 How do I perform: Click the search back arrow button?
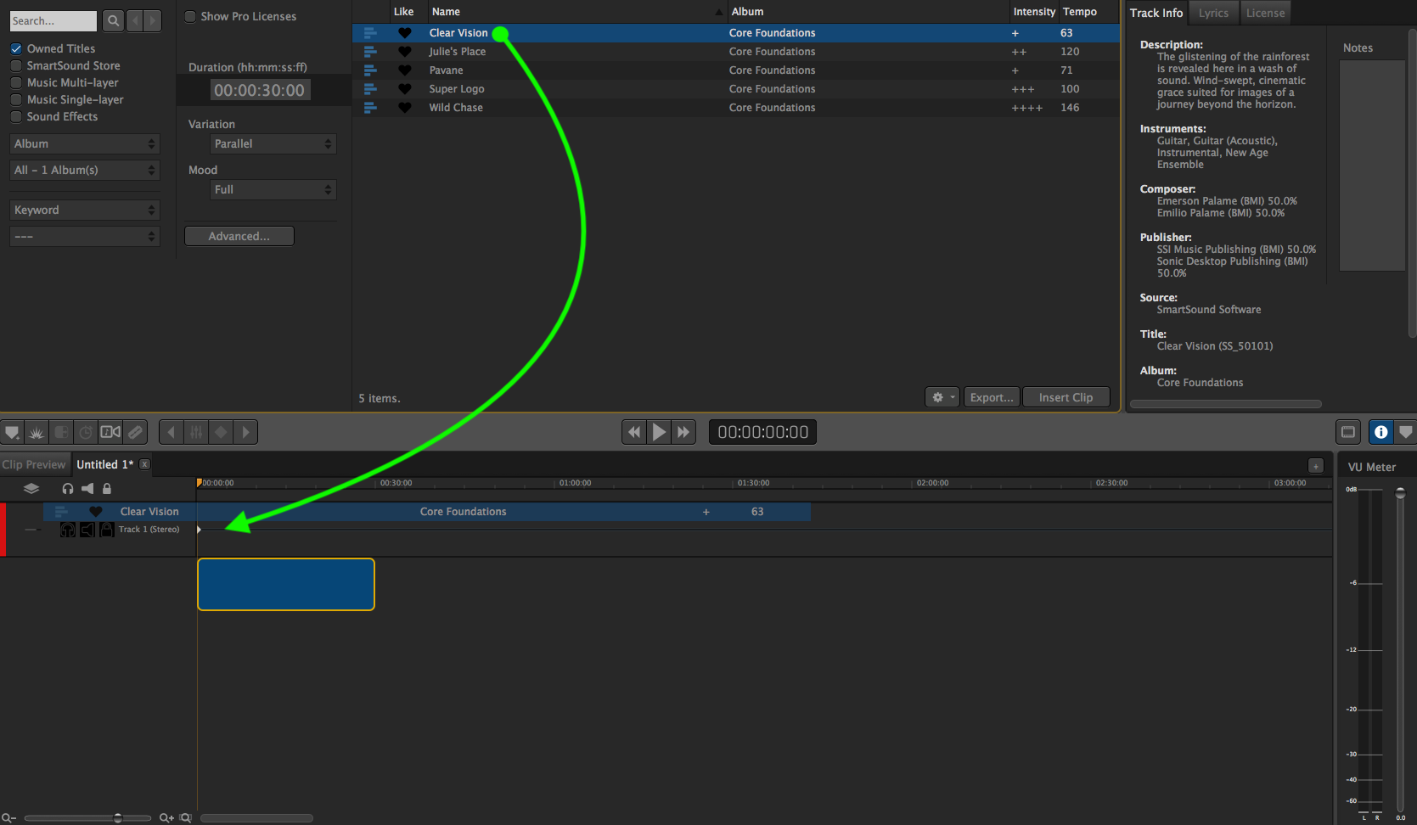coord(134,20)
